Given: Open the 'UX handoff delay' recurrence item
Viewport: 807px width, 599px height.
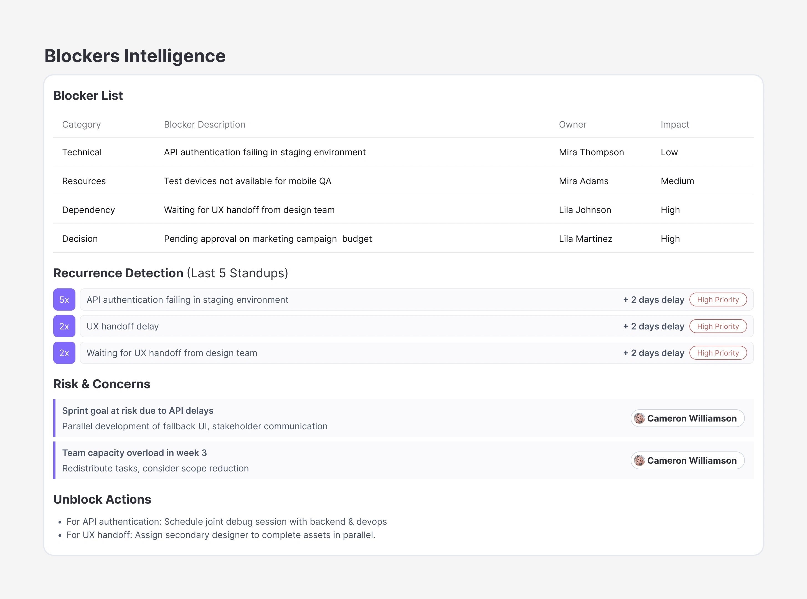Looking at the screenshot, I should [x=417, y=326].
